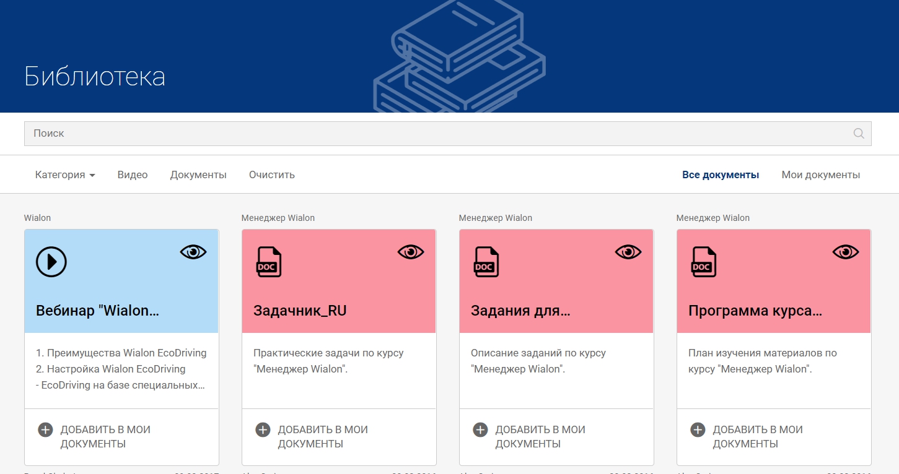Open the webinar preview using its eye icon
The height and width of the screenshot is (474, 899).
tap(193, 251)
